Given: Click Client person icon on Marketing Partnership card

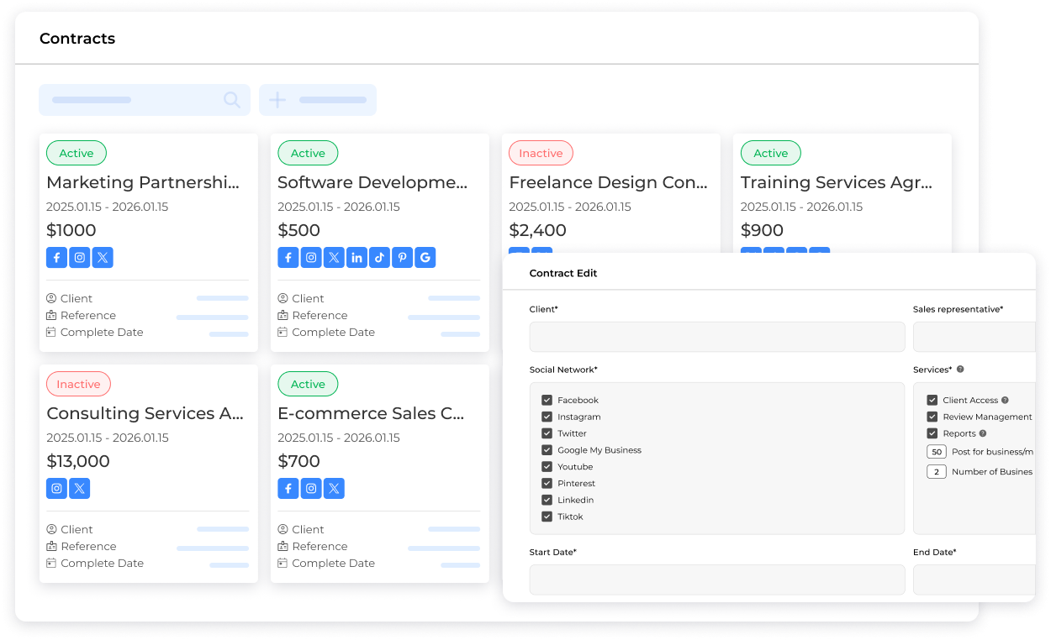Looking at the screenshot, I should (x=51, y=298).
